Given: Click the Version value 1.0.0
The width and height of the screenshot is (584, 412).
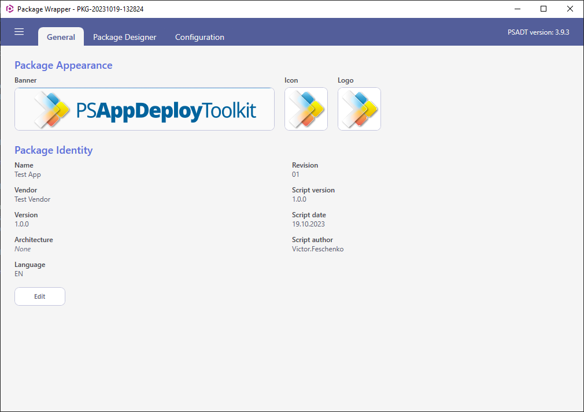Looking at the screenshot, I should click(x=21, y=224).
